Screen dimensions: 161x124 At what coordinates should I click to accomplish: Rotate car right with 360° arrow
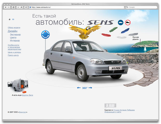click(90, 88)
